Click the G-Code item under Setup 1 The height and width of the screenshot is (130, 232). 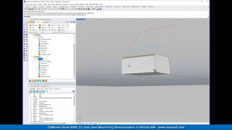pos(43,74)
